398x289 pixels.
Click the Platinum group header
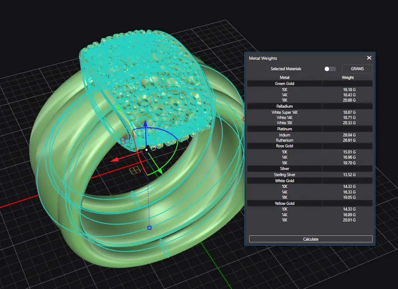coord(285,129)
